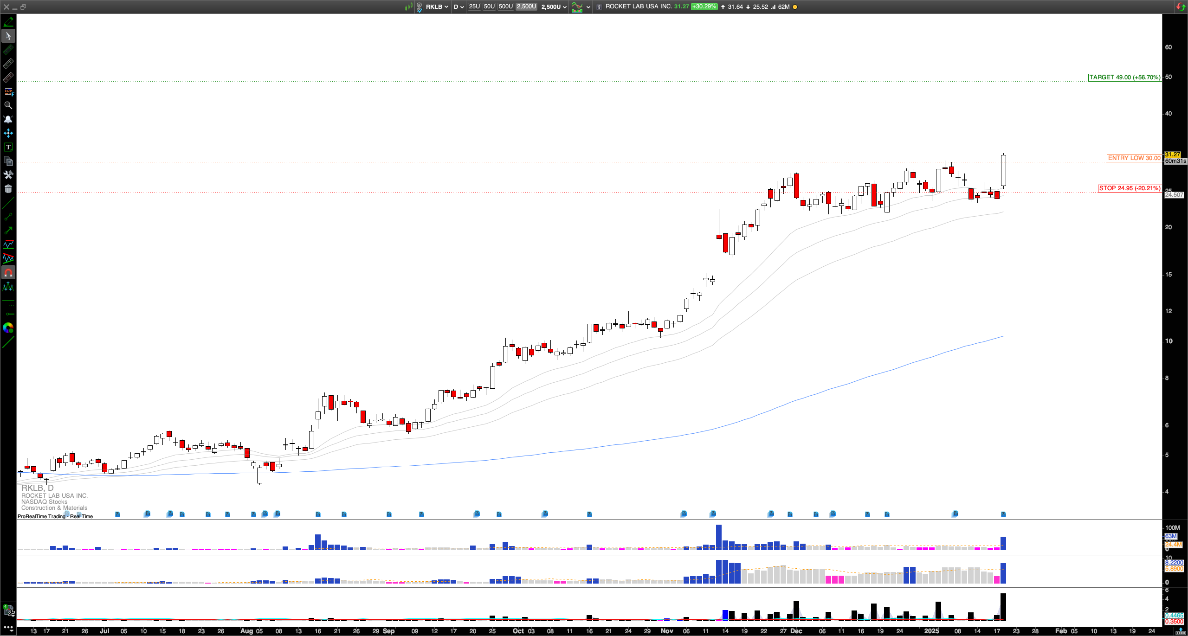Select the green line drawing tool
The height and width of the screenshot is (636, 1188).
tap(8, 203)
